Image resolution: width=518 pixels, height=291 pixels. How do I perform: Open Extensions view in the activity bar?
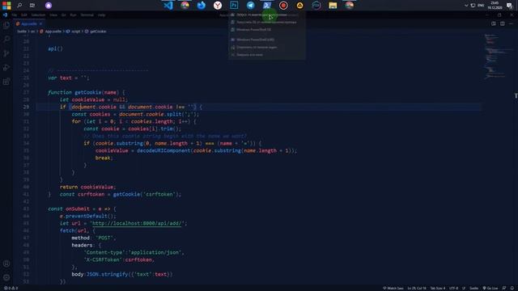point(6,82)
